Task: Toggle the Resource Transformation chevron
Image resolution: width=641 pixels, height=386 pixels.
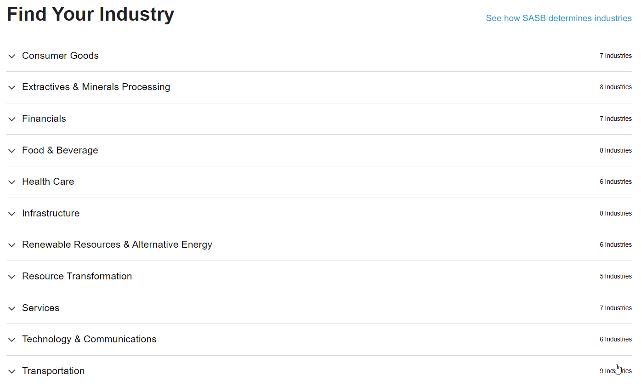Action: click(12, 277)
